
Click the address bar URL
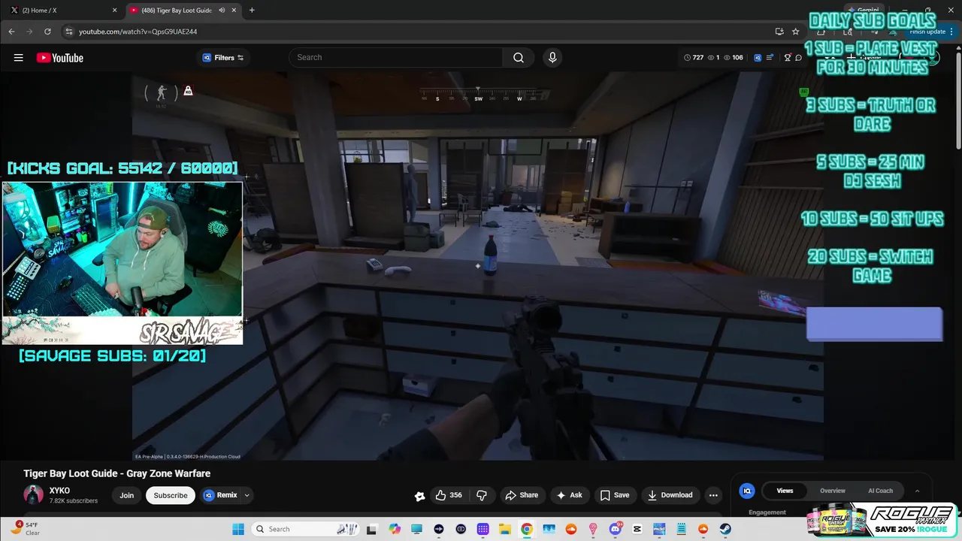[138, 32]
